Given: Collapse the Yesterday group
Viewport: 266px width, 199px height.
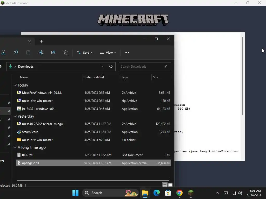Looking at the screenshot, I should pos(15,116).
